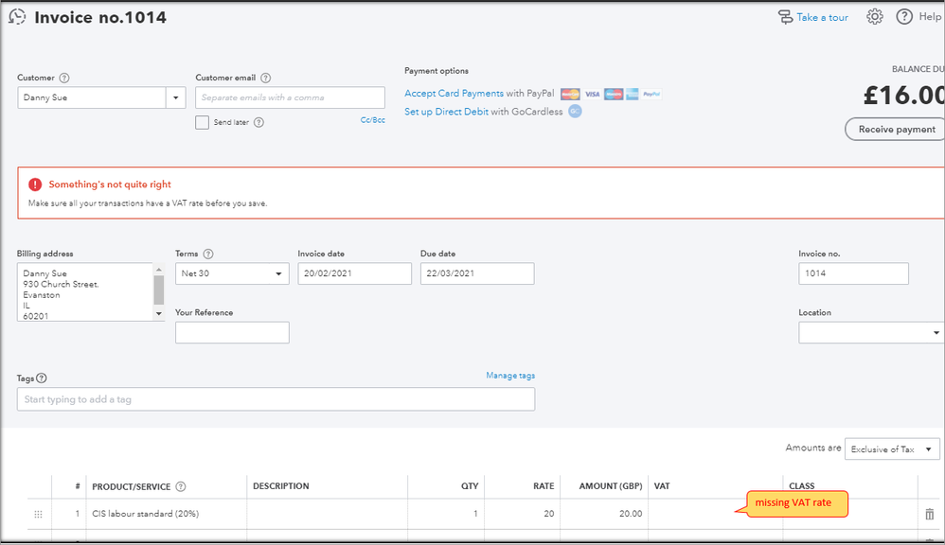Click the Something's not quite right heading
The height and width of the screenshot is (545, 945).
[x=110, y=185]
